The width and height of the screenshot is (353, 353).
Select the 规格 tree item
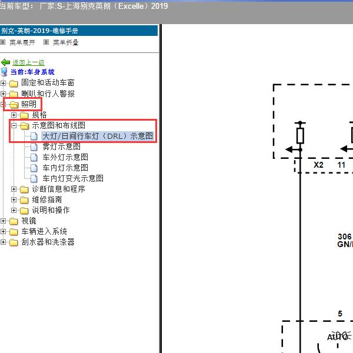[39, 115]
